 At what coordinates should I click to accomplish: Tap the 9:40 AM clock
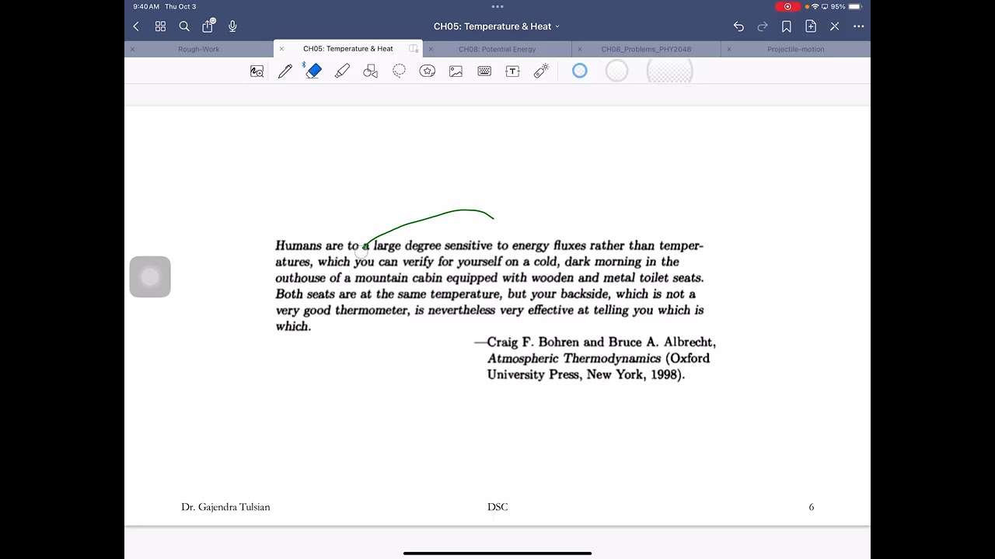146,6
